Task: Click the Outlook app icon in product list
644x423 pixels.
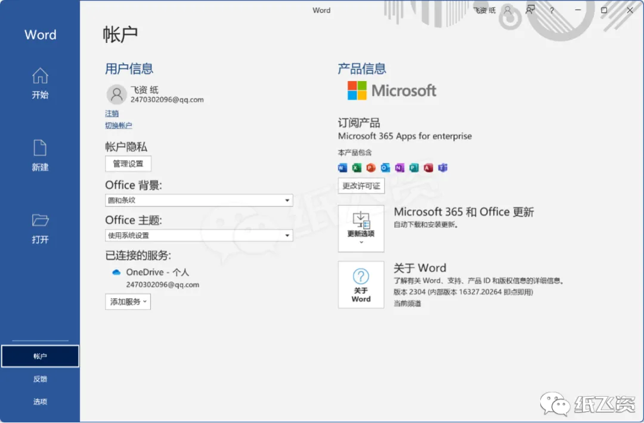Action: point(385,168)
